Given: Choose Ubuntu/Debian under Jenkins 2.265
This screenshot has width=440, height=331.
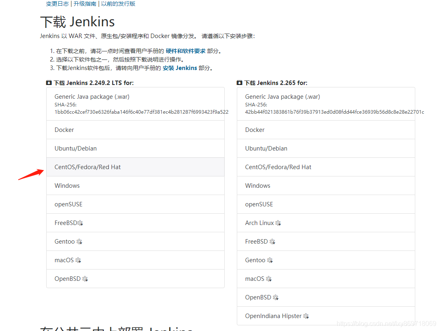Looking at the screenshot, I should coord(326,149).
